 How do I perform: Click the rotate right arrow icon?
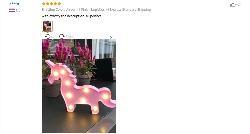[62, 36]
